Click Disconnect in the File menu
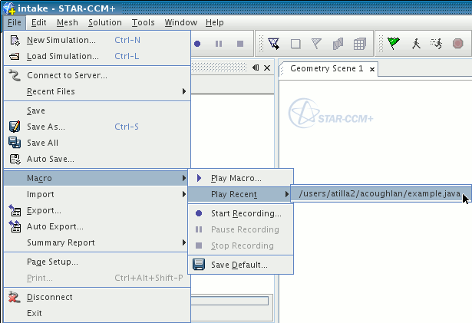 [97, 297]
